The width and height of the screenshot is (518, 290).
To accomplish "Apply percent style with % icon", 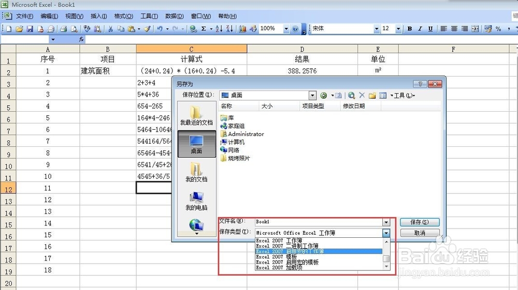I will click(498, 29).
